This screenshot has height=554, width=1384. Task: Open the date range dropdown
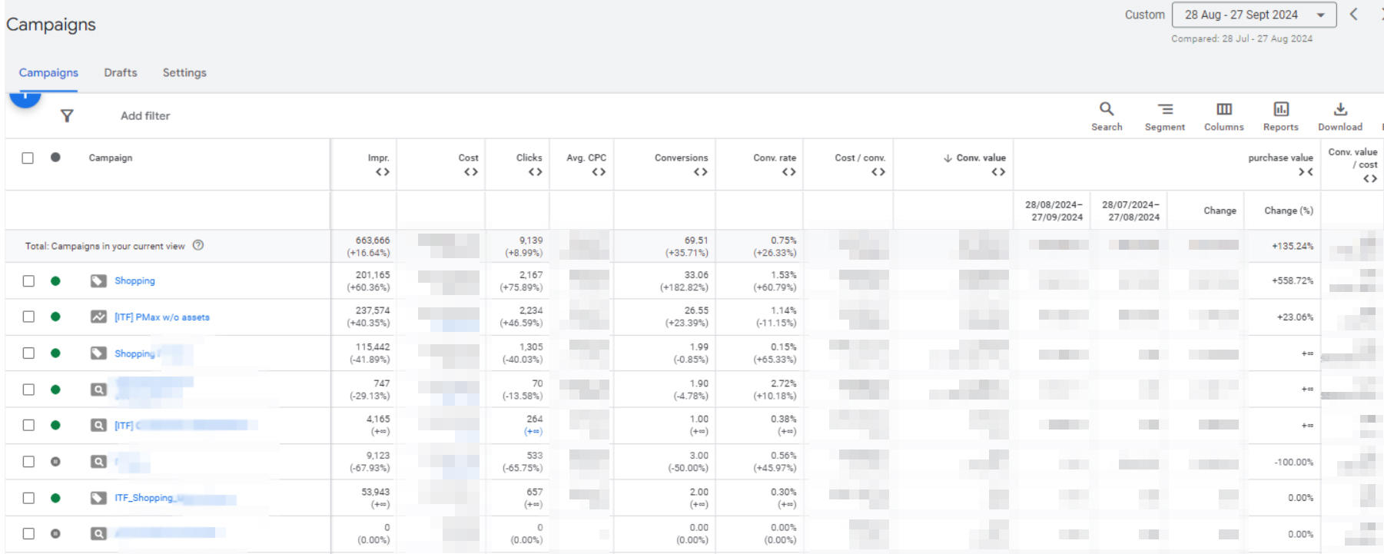click(x=1253, y=15)
